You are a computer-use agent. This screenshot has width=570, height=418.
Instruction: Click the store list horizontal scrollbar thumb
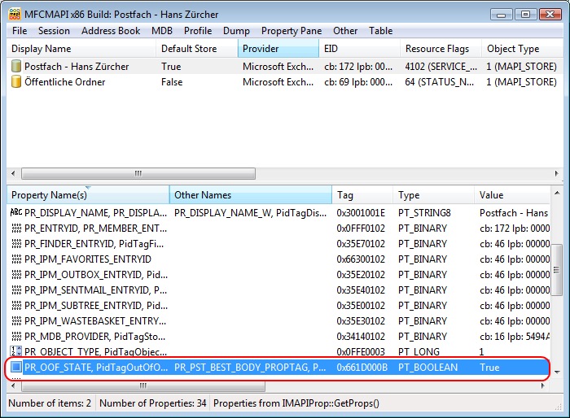[x=138, y=173]
